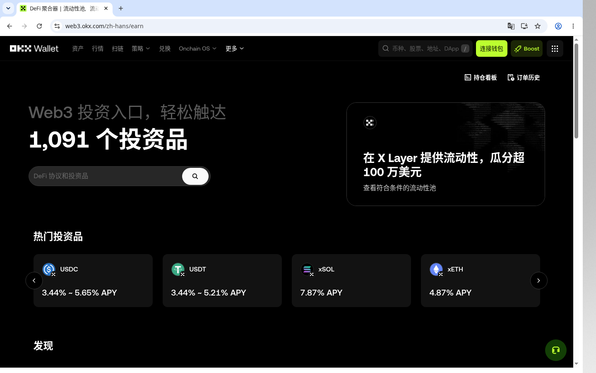The height and width of the screenshot is (373, 596).
Task: Click the 1,091 个投资品 headline
Action: tap(108, 139)
